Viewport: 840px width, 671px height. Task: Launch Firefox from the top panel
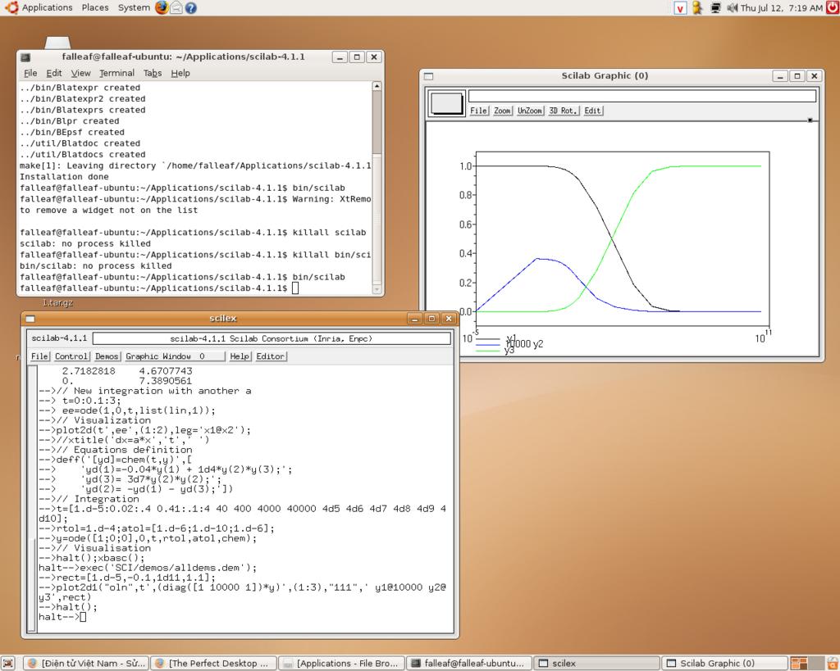[x=161, y=7]
